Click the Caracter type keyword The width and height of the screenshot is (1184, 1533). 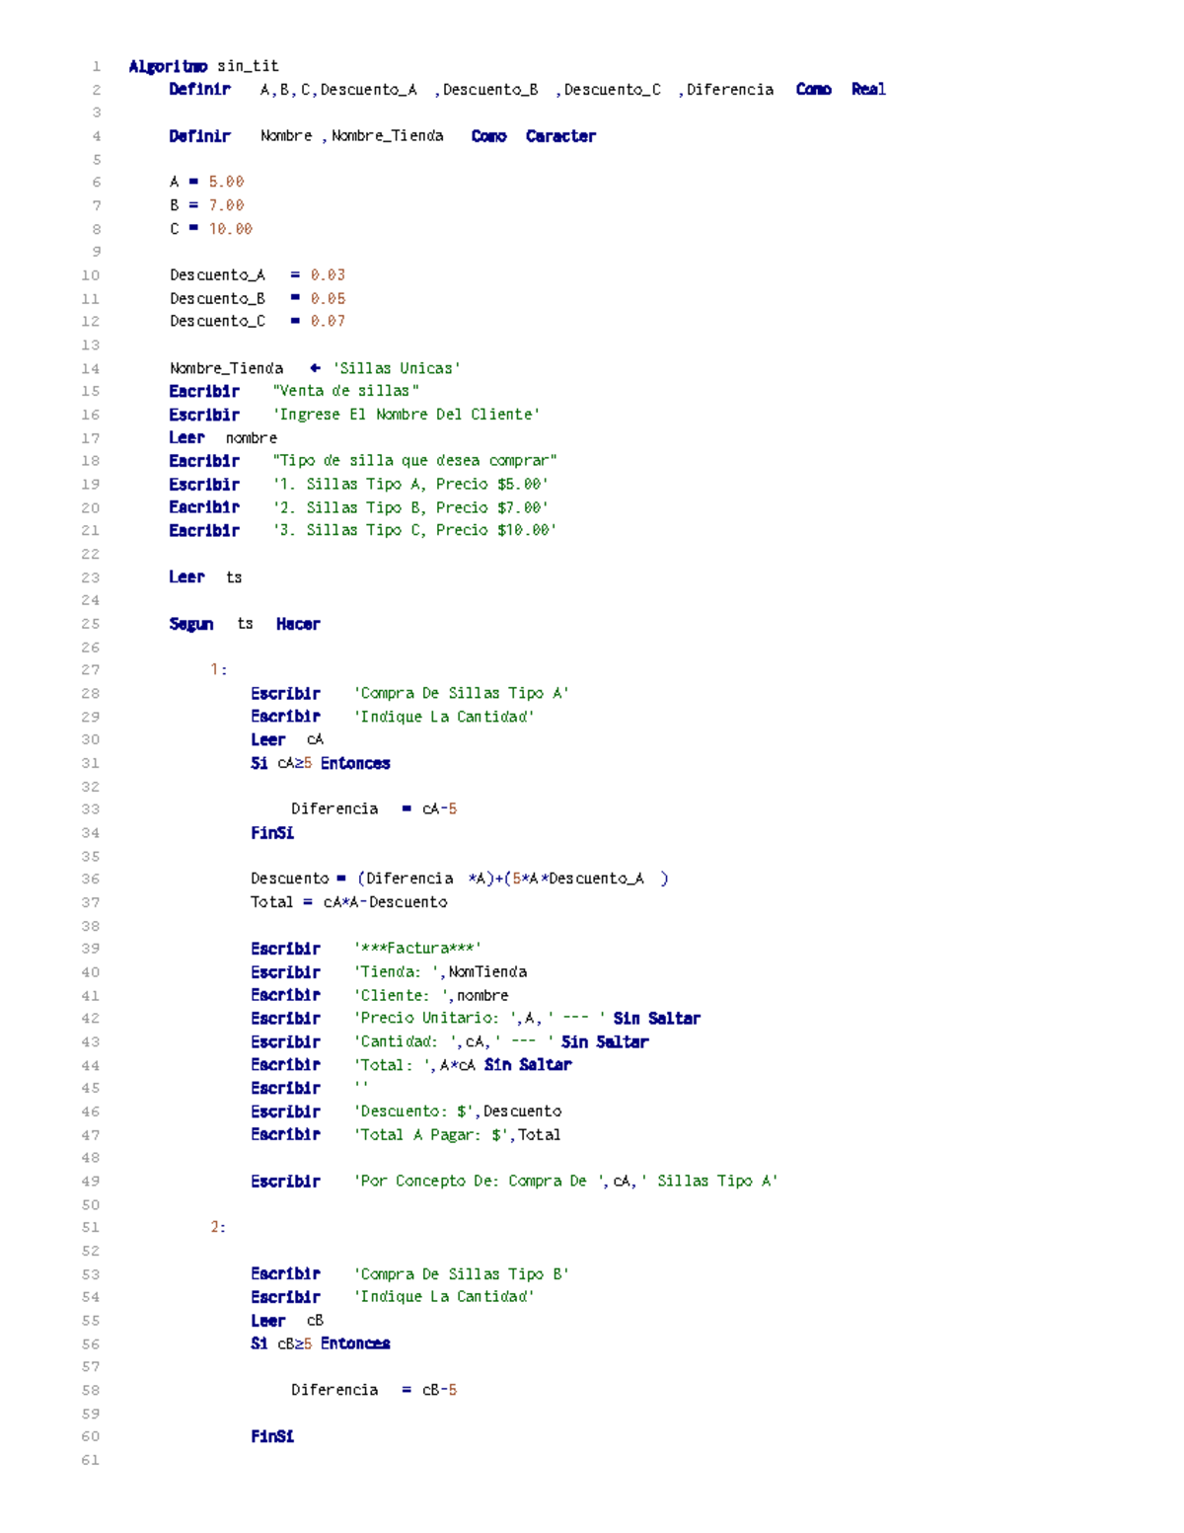click(560, 136)
